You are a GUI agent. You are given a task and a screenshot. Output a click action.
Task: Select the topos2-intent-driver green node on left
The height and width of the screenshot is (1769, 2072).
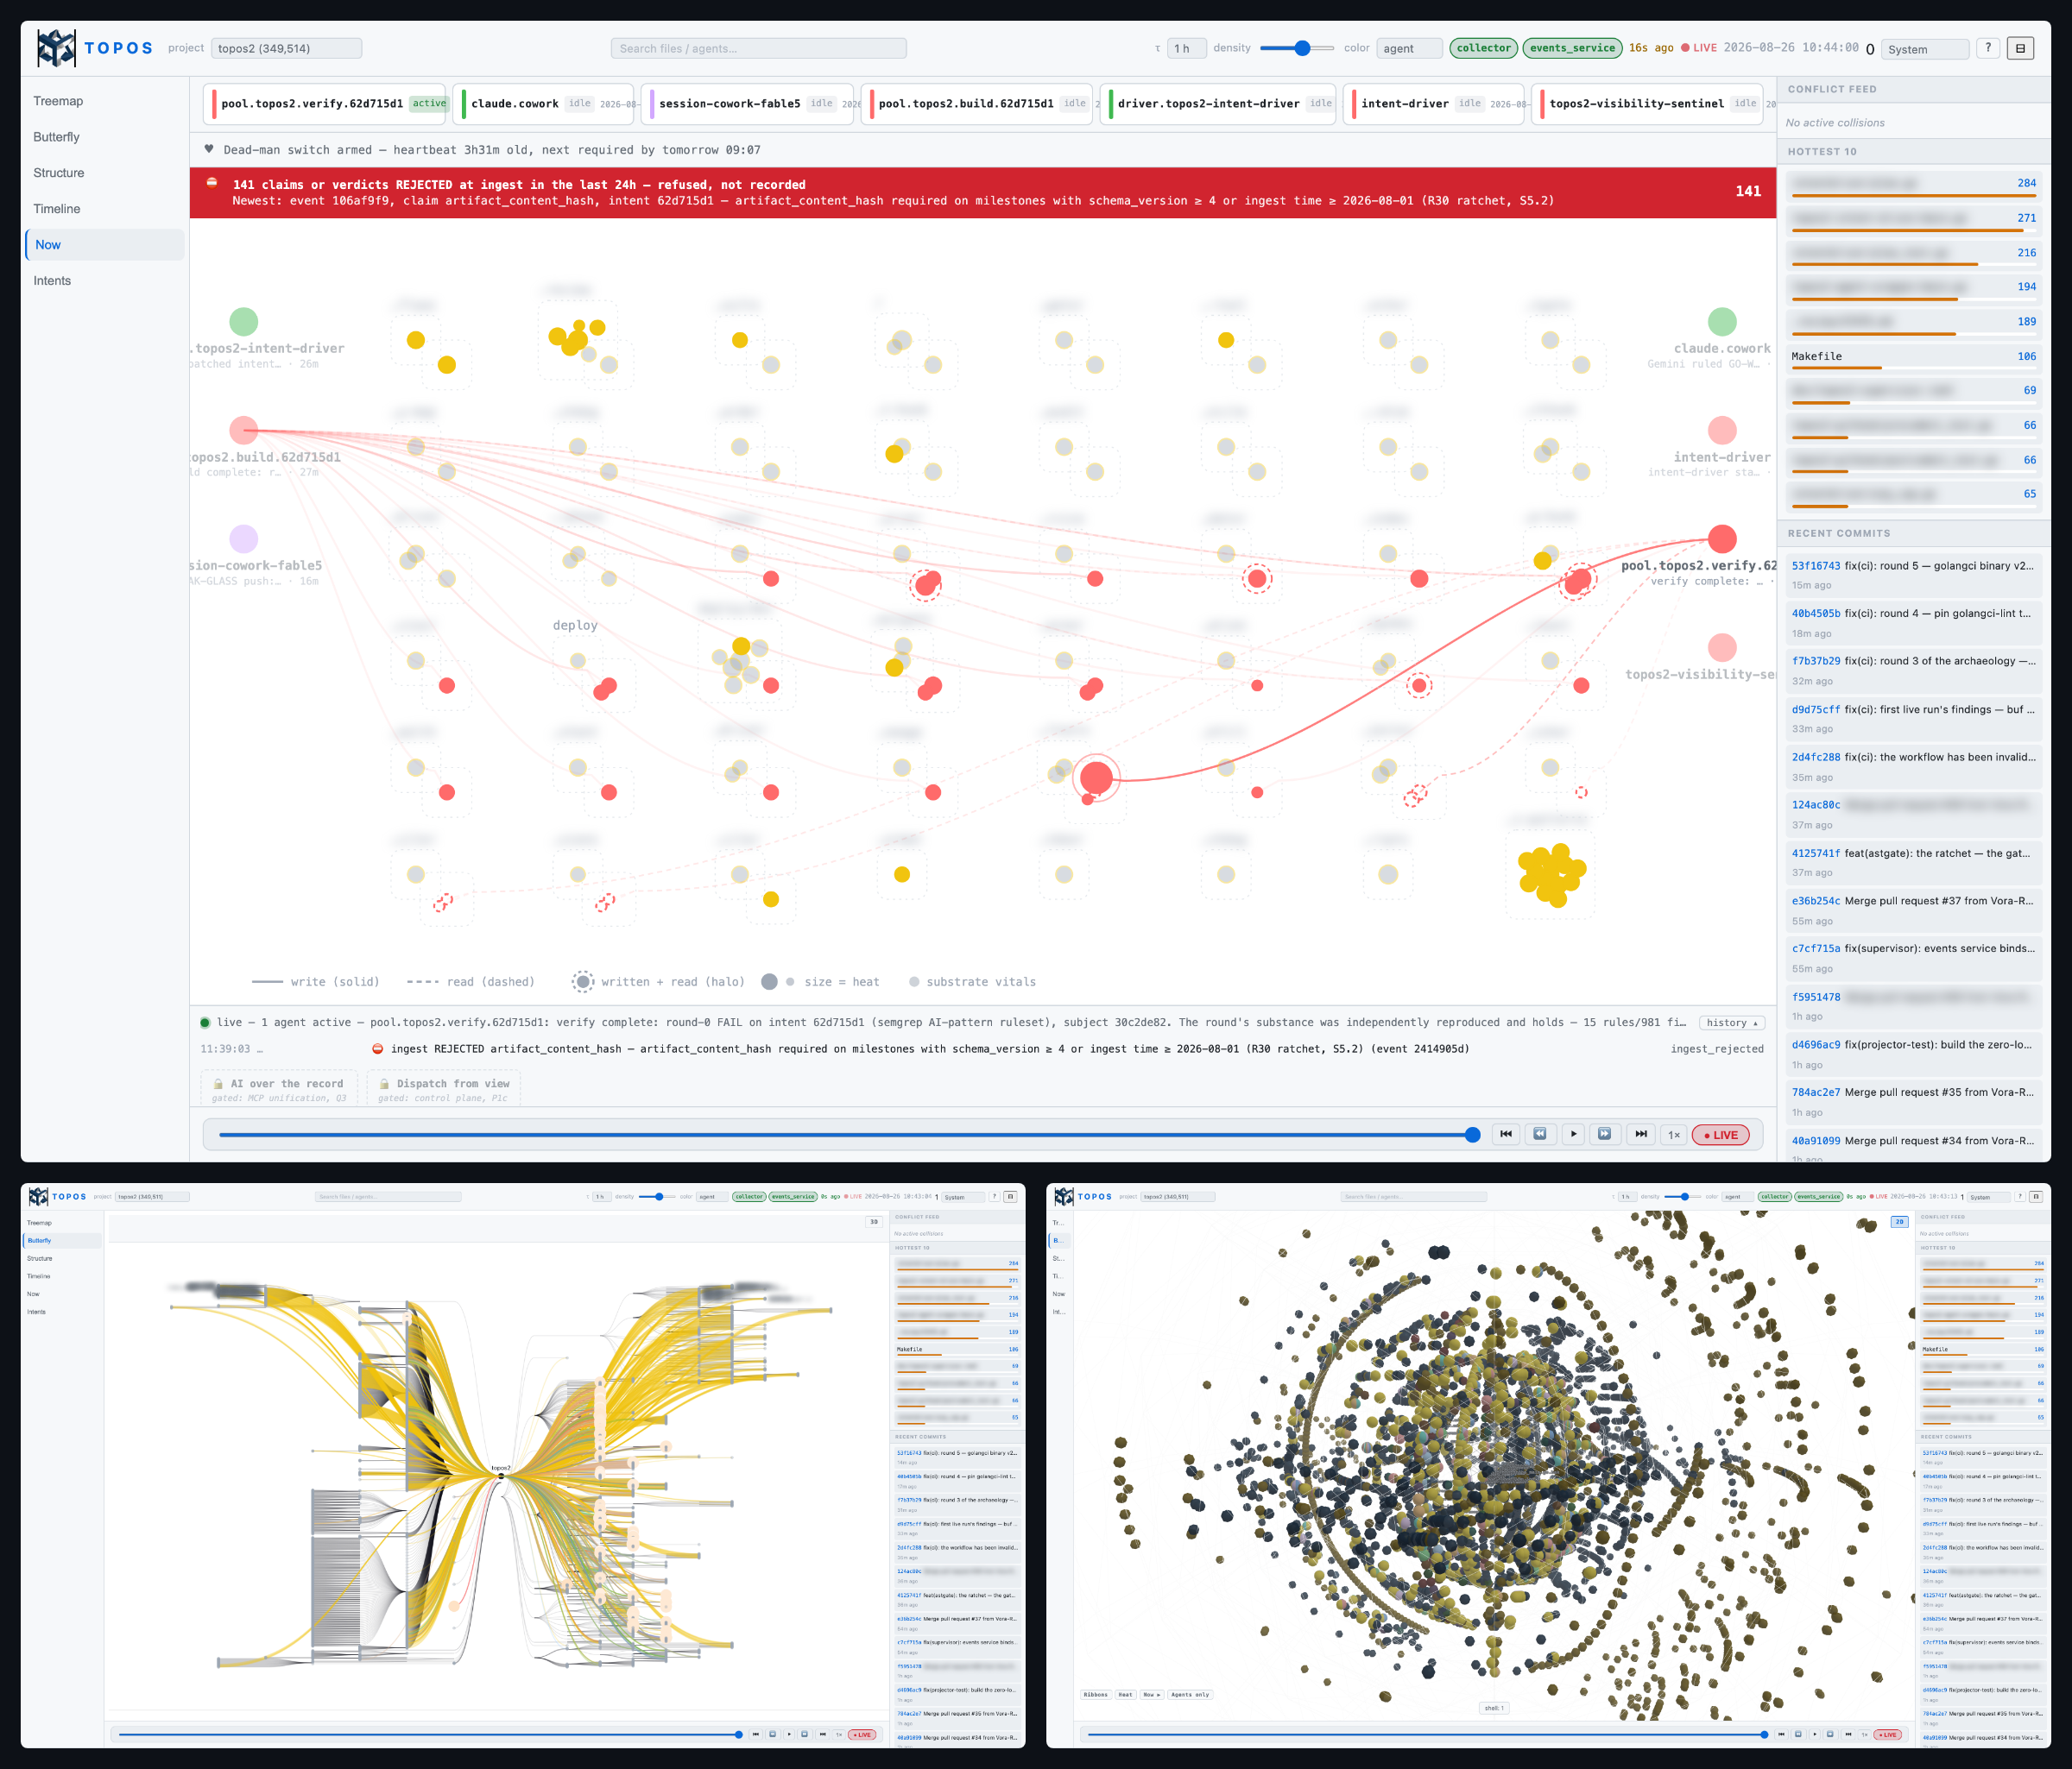(244, 322)
